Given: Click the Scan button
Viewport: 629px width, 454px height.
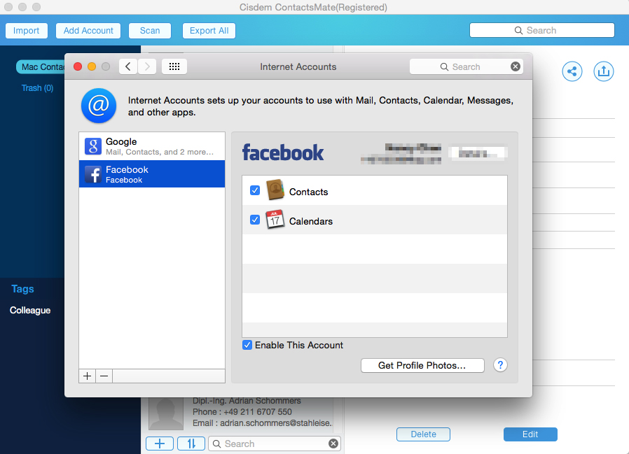Looking at the screenshot, I should click(x=150, y=31).
